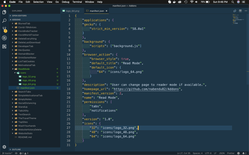This screenshot has height=155, width=249.
Task: Open Source Control view with 7 changes
Action: click(x=4, y=29)
